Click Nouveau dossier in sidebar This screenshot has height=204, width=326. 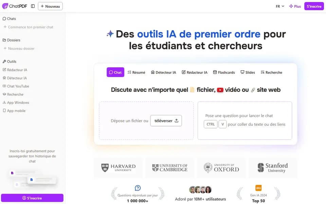click(19, 49)
